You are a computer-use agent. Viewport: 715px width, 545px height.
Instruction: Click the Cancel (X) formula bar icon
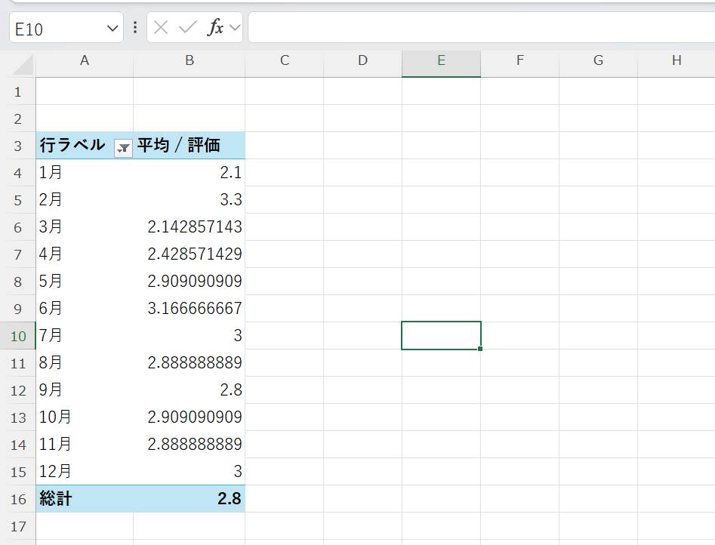tap(161, 28)
